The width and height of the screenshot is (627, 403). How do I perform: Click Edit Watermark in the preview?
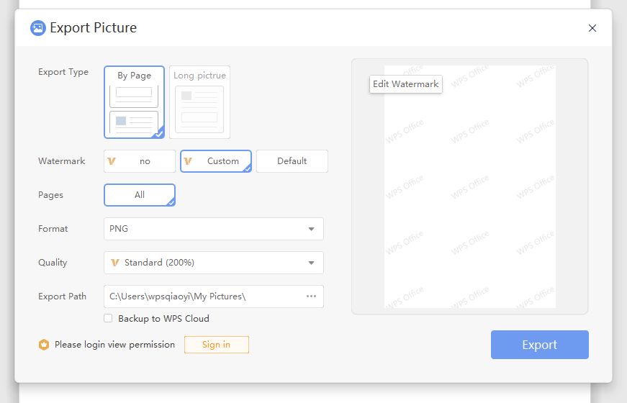point(405,84)
